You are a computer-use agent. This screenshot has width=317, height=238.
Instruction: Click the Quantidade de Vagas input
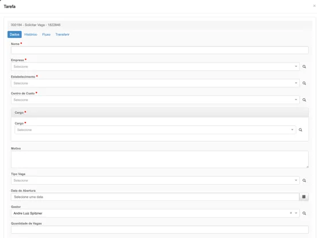tap(160, 230)
